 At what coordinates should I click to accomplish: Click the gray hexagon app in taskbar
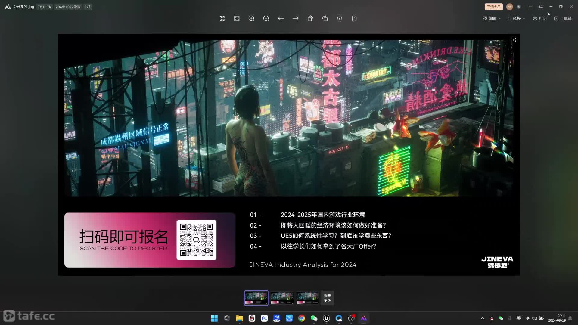point(227,318)
